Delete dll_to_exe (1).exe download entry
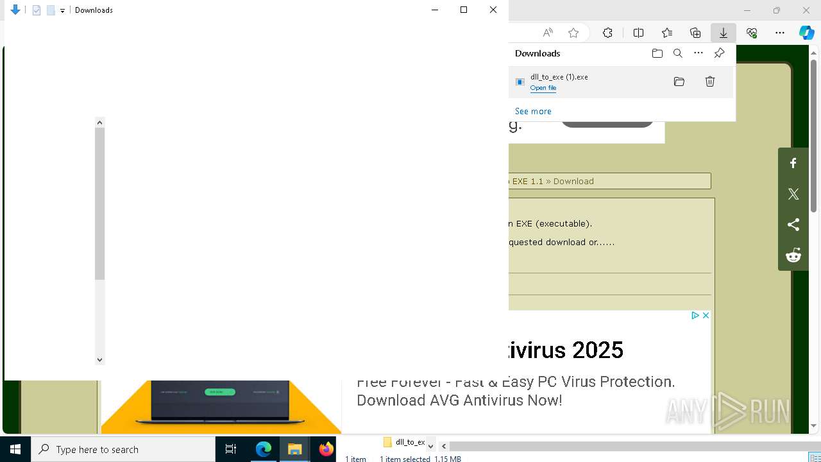 pos(710,81)
